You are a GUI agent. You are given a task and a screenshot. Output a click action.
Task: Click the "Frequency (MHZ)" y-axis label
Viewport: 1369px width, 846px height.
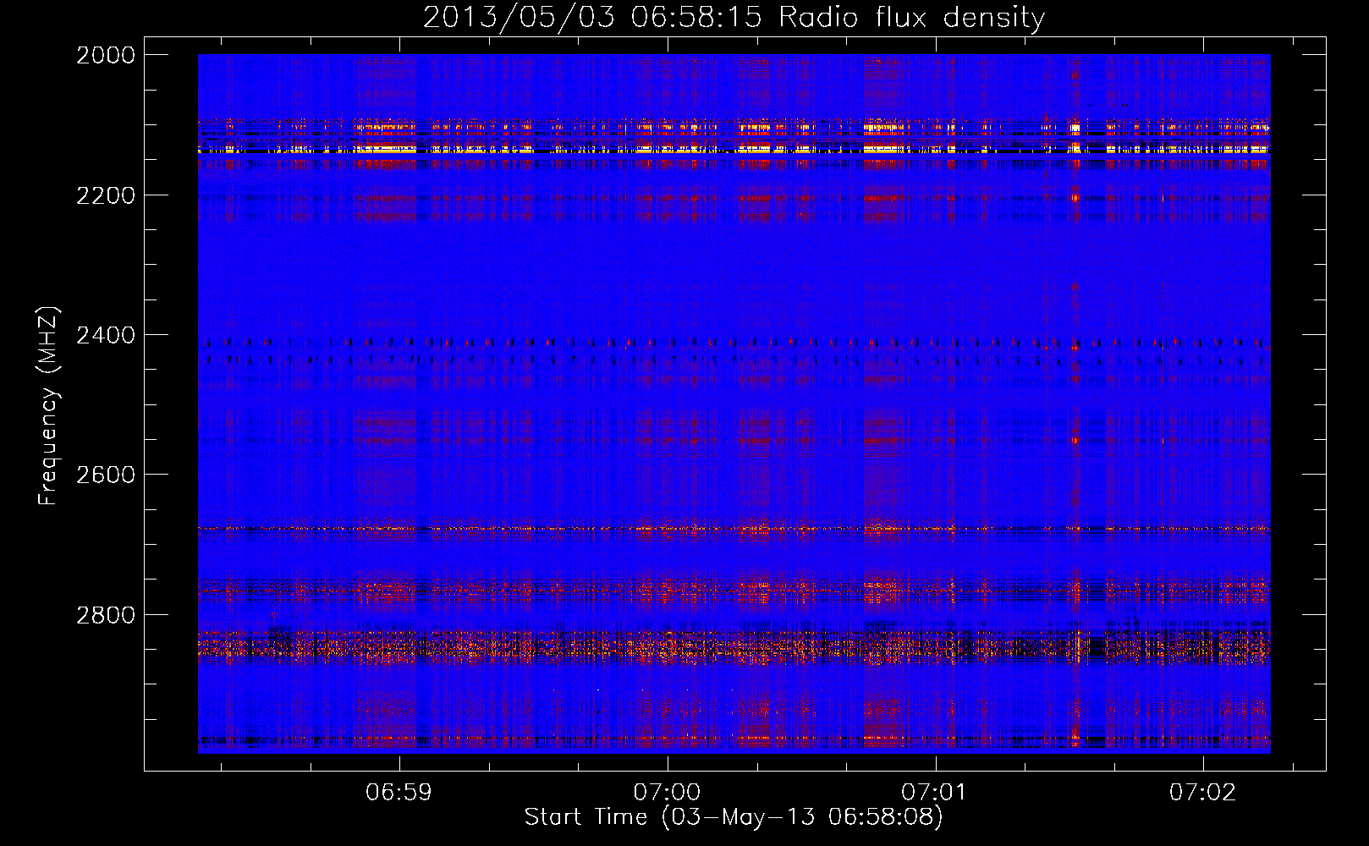click(x=48, y=406)
